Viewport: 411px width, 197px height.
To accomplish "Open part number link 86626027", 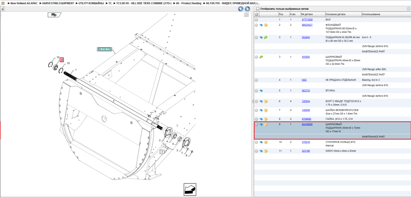I will click(307, 25).
